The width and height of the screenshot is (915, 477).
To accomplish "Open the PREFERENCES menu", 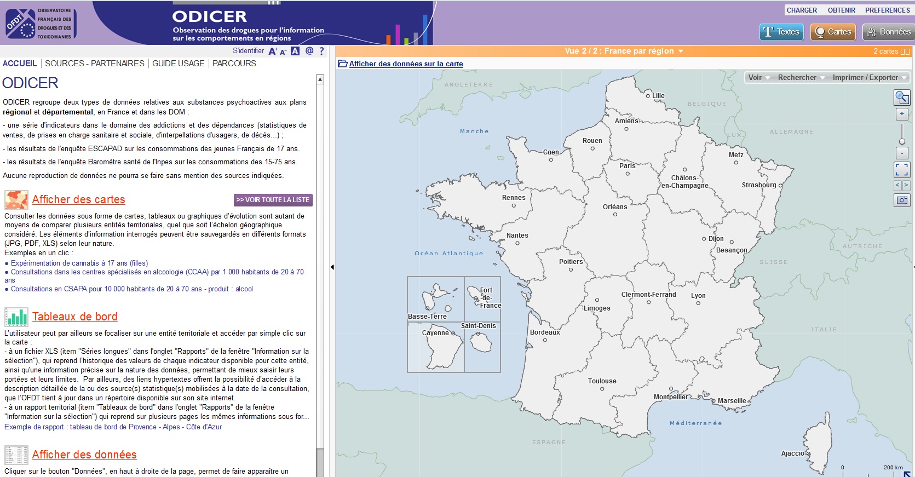I will click(888, 10).
